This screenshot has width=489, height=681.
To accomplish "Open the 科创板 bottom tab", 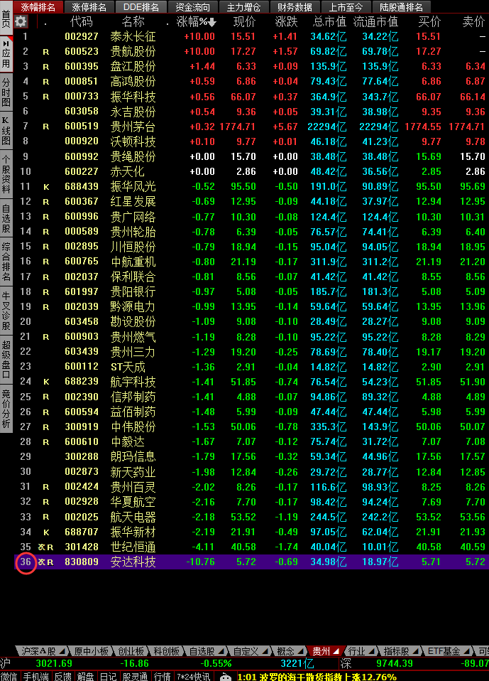I will [167, 651].
